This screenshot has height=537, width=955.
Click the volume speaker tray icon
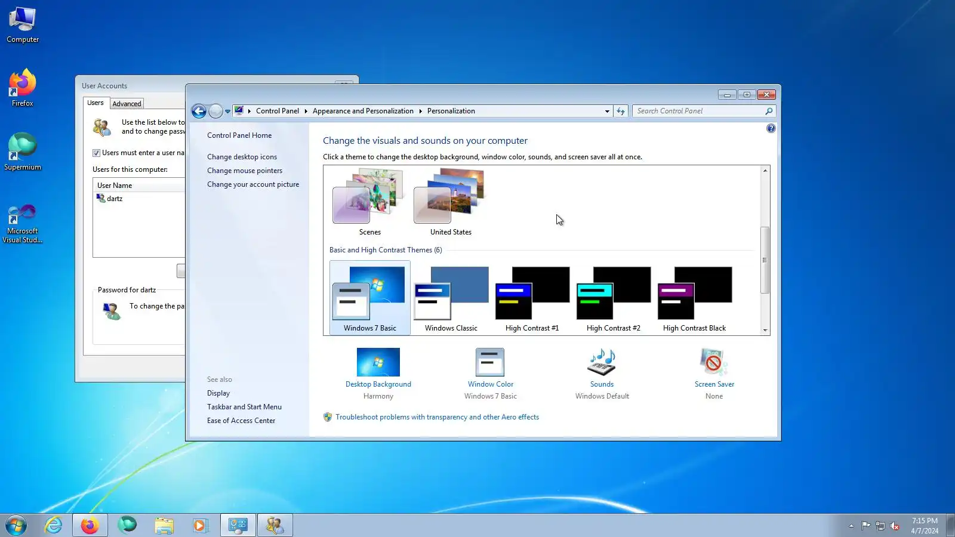click(895, 526)
